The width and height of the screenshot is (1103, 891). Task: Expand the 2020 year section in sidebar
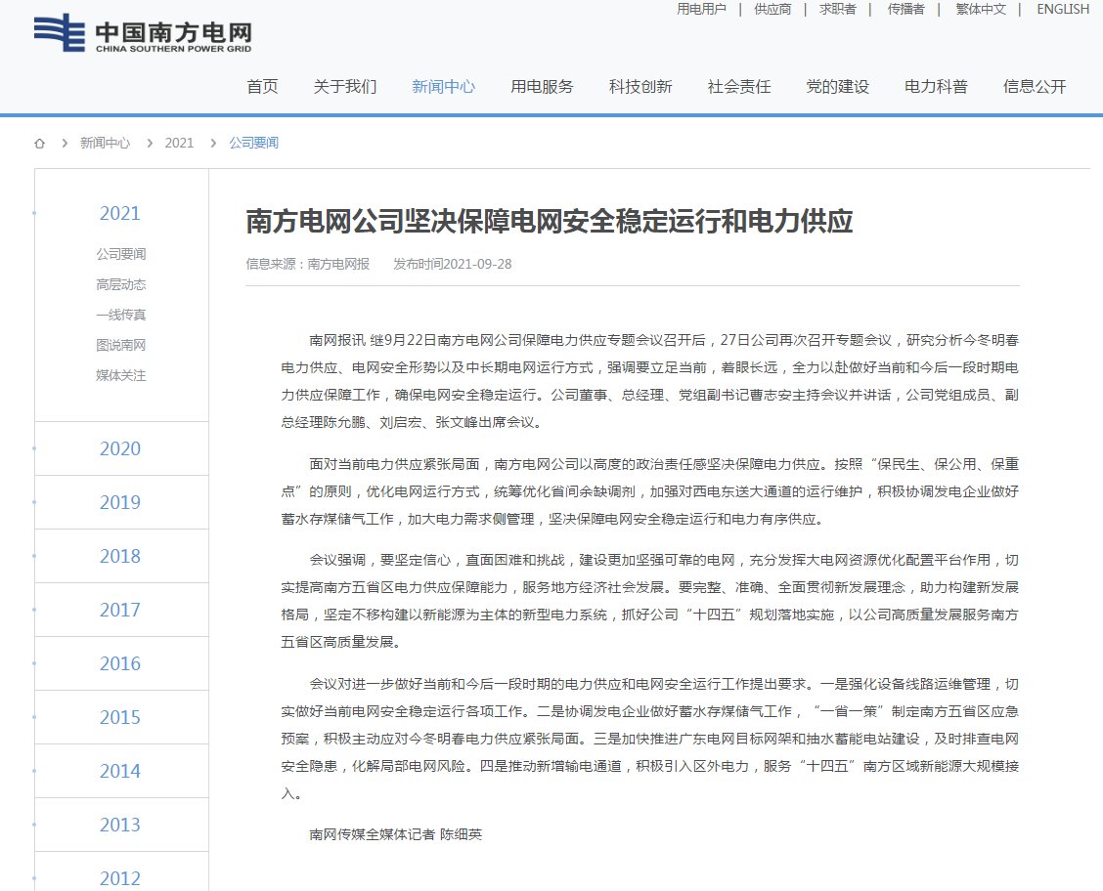pyautogui.click(x=120, y=448)
